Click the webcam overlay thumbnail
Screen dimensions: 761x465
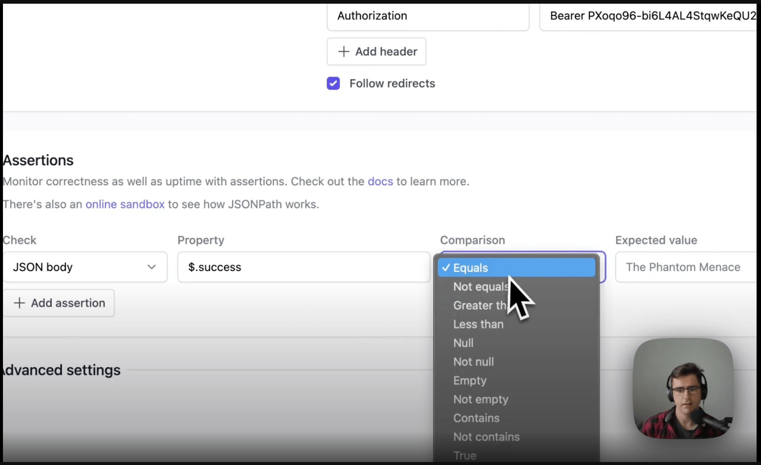[683, 389]
